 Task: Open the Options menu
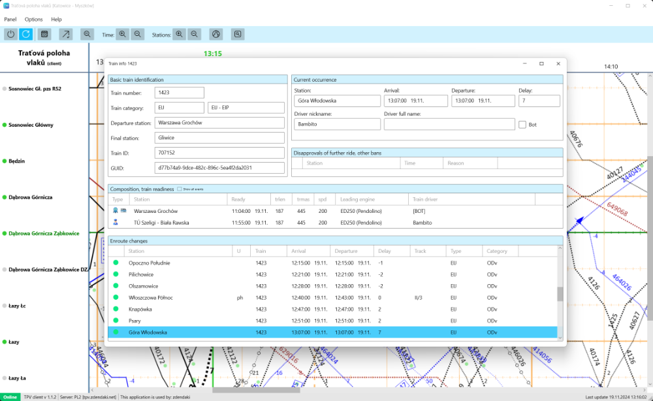tap(34, 20)
